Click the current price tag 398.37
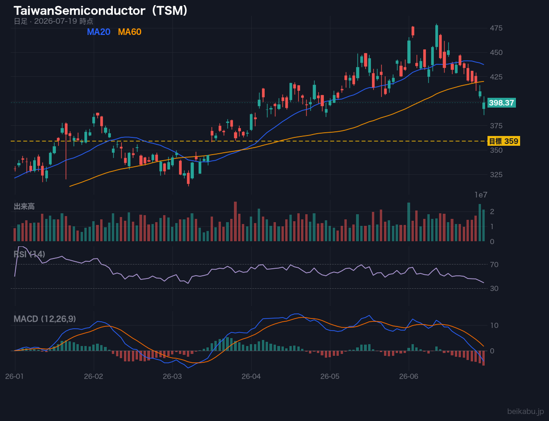The width and height of the screenshot is (549, 421). click(501, 103)
